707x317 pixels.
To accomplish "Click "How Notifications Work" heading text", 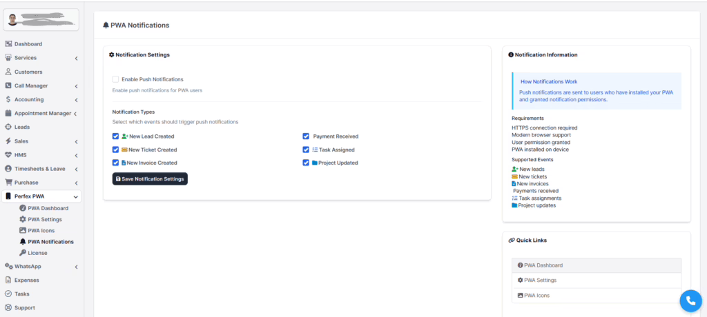I will 549,82.
